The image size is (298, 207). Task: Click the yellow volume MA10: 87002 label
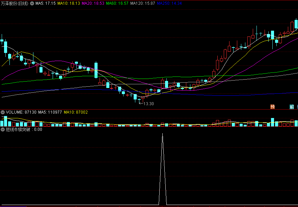coord(76,112)
